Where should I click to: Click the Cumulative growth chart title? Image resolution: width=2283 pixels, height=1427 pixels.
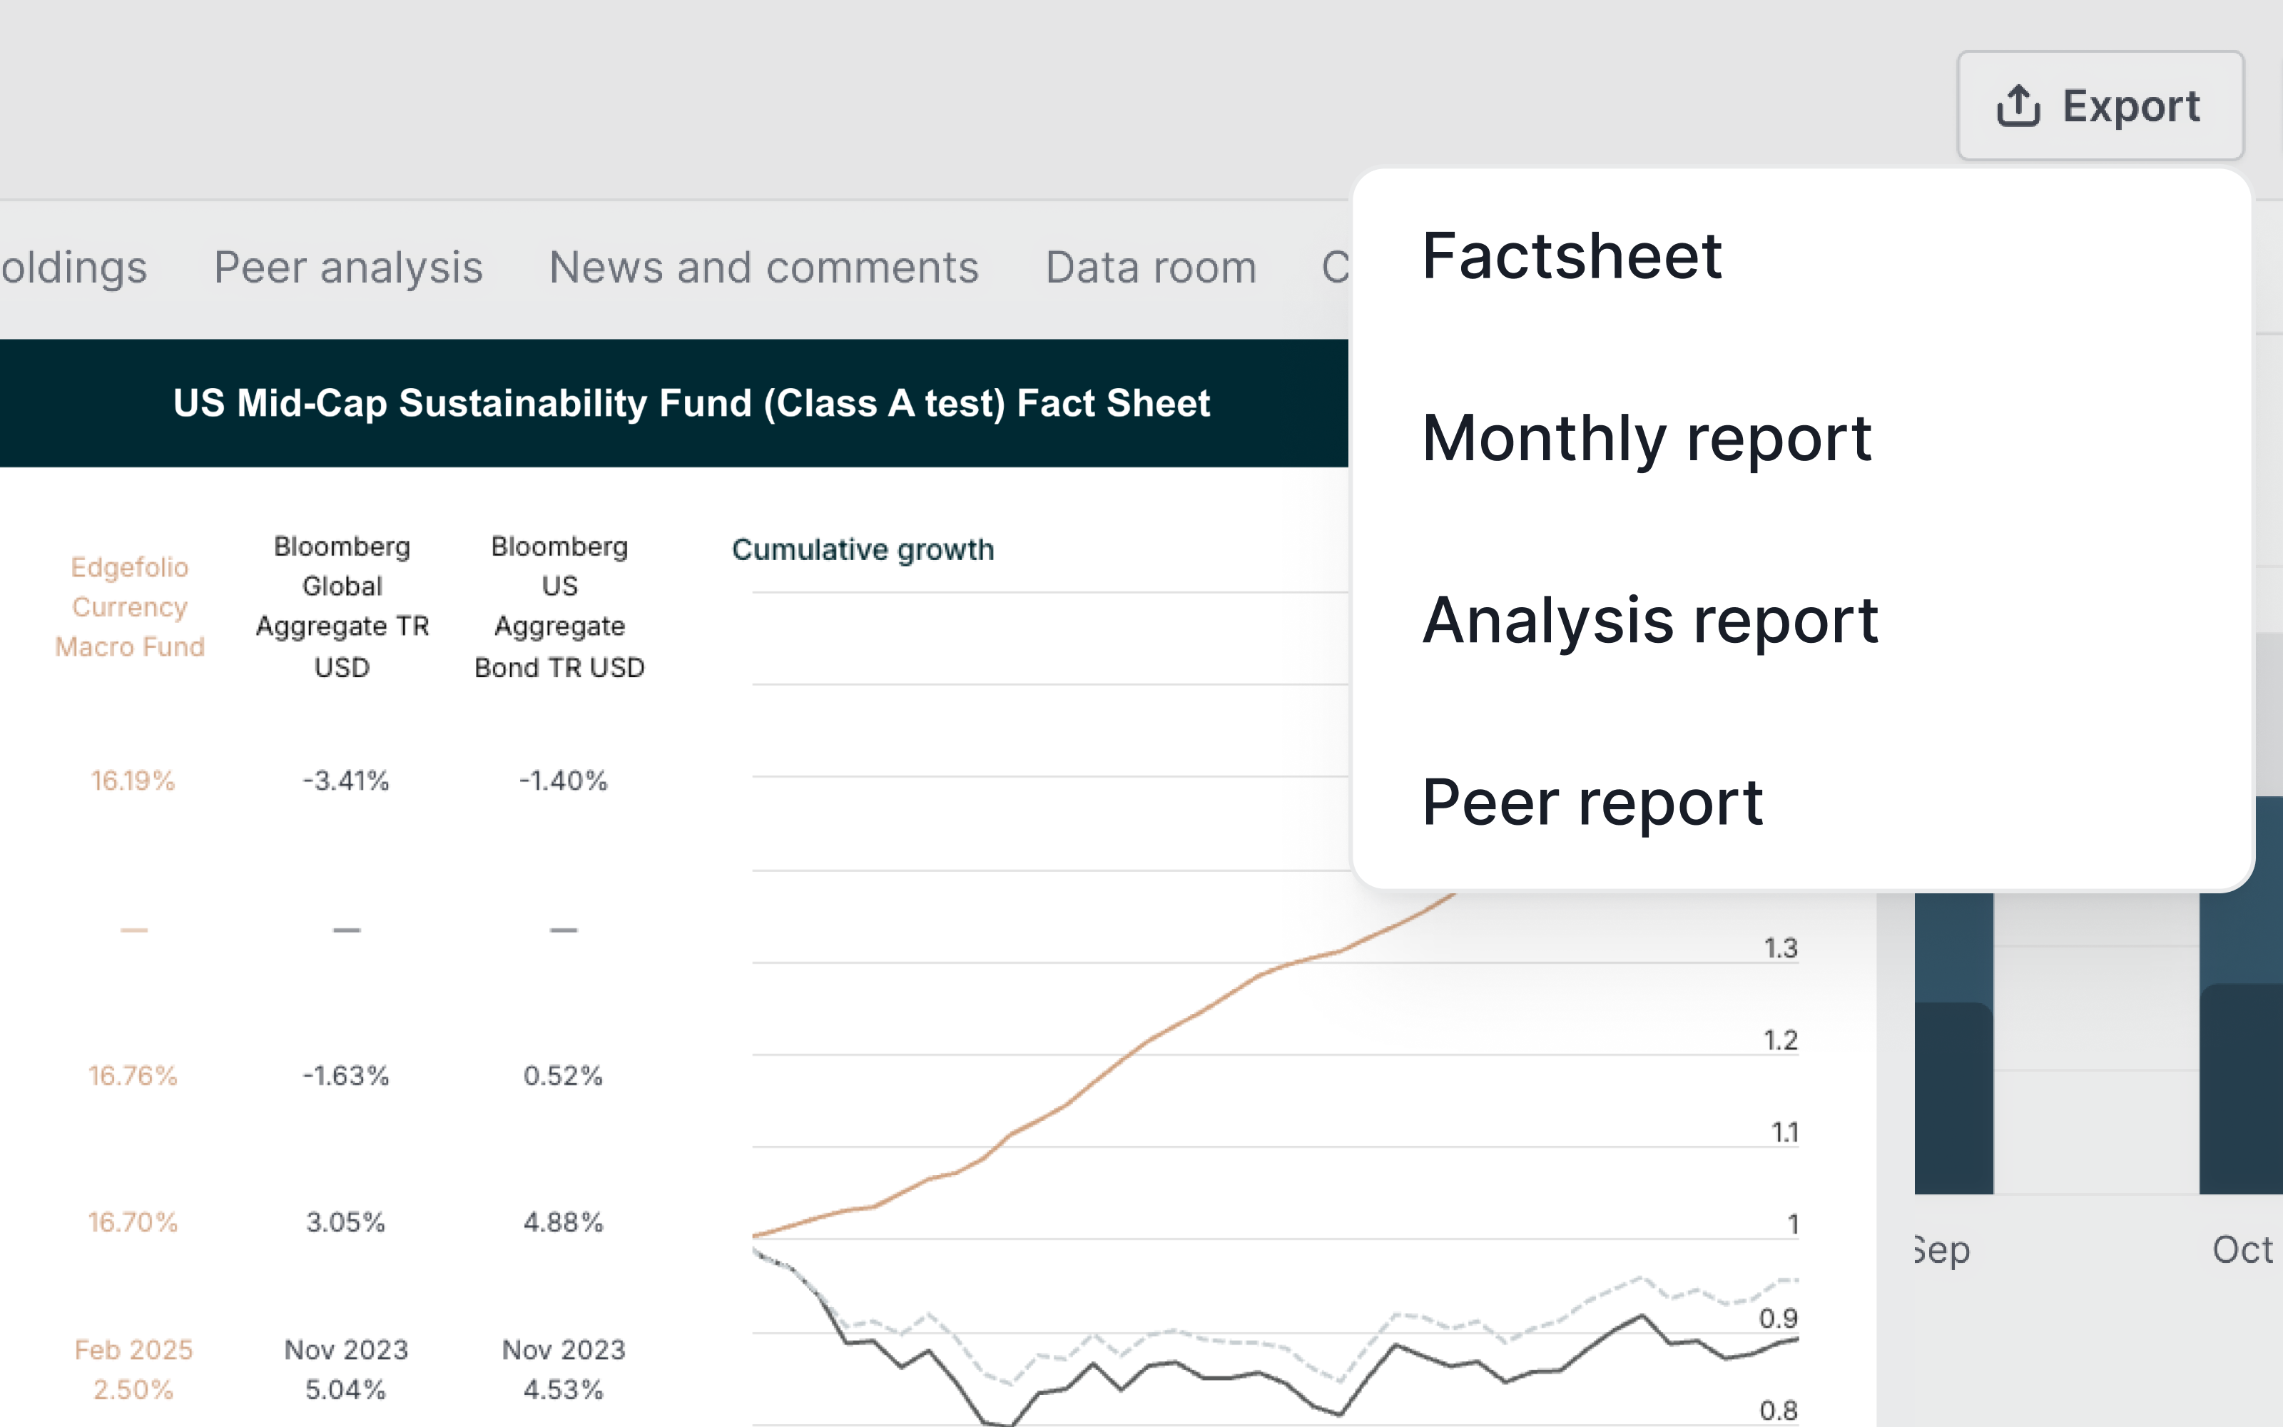863,549
